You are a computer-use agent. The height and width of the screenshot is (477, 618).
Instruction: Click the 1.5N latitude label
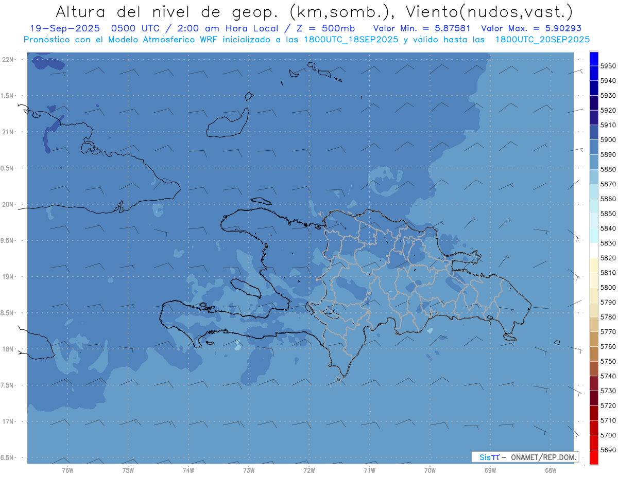pyautogui.click(x=7, y=96)
